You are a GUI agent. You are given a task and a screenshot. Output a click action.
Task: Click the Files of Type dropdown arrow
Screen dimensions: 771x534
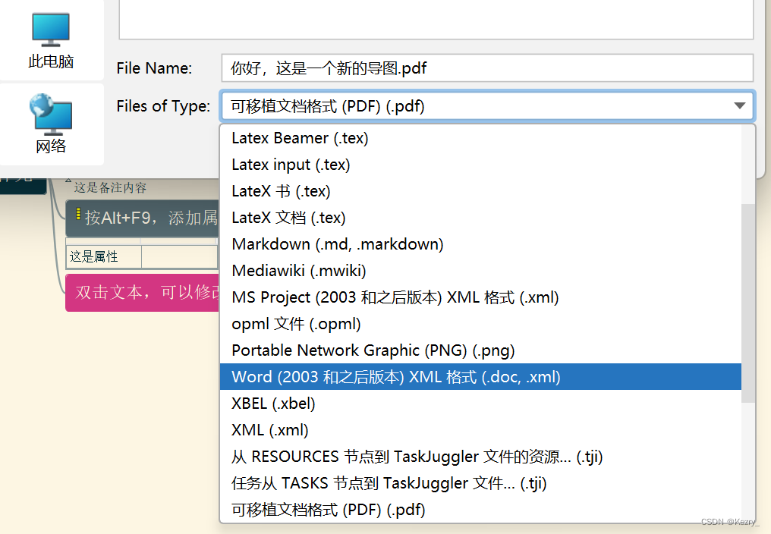click(x=739, y=105)
